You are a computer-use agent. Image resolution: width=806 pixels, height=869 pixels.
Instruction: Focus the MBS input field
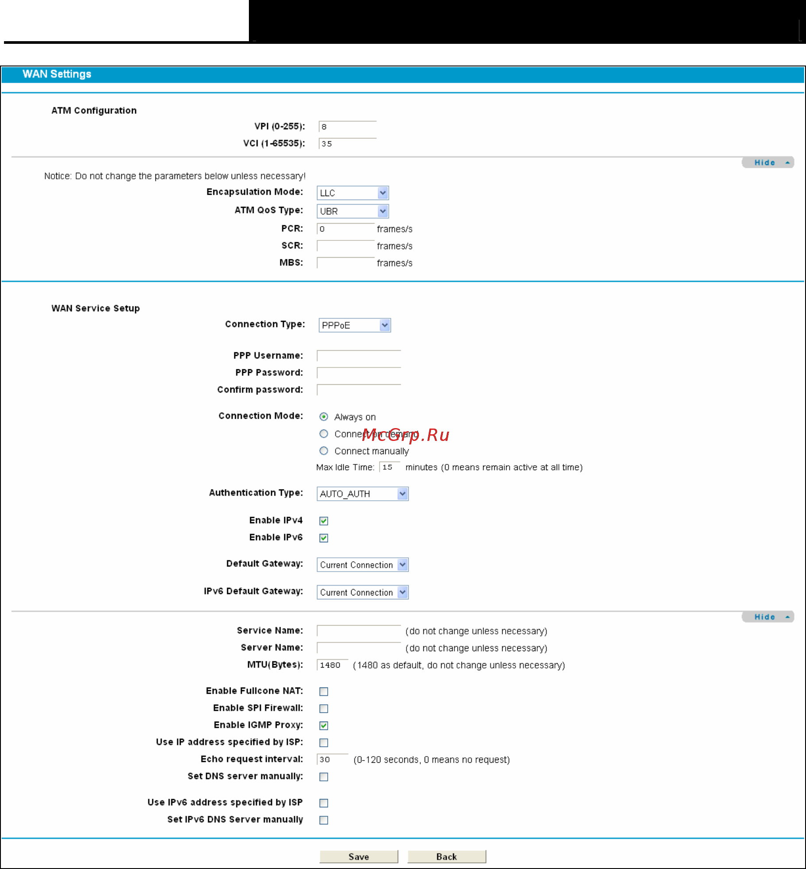click(x=346, y=263)
